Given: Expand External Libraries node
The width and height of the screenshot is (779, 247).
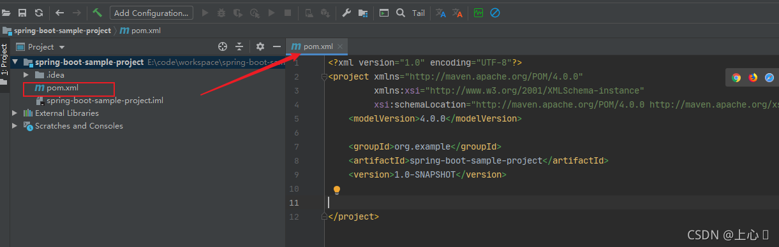Looking at the screenshot, I should pyautogui.click(x=15, y=113).
